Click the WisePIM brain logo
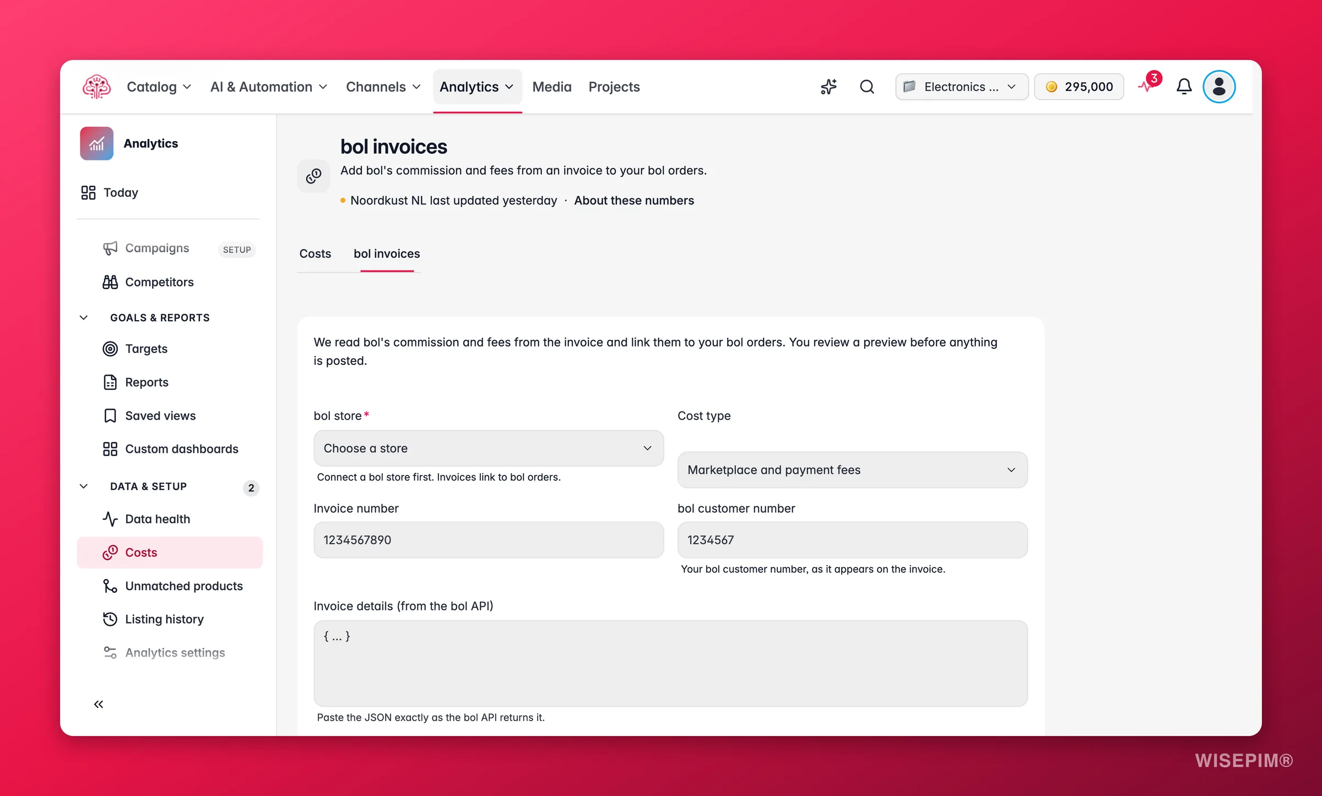1322x796 pixels. coord(96,86)
